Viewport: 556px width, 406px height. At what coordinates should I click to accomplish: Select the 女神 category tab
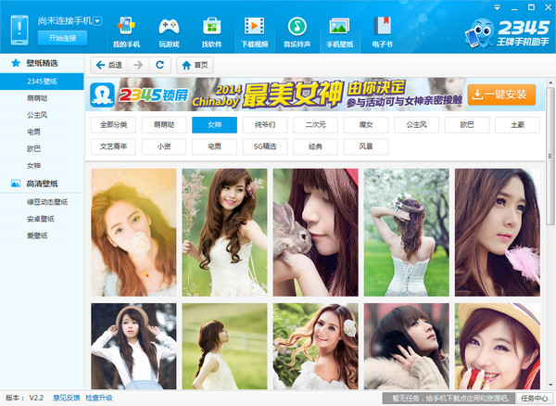click(x=215, y=125)
